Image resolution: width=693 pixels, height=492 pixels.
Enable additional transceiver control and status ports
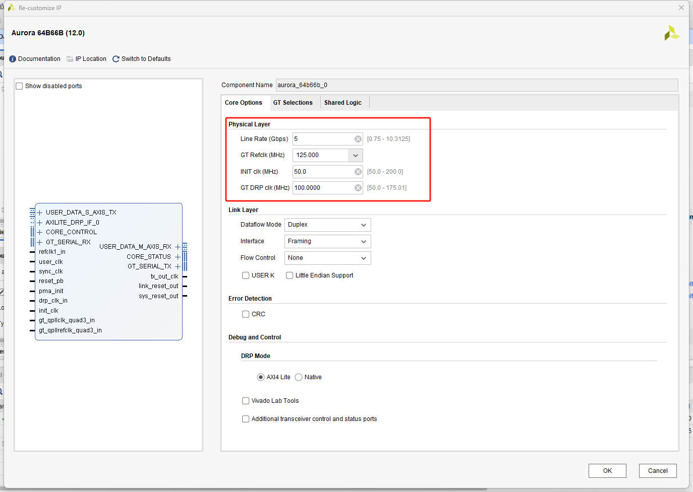click(246, 419)
